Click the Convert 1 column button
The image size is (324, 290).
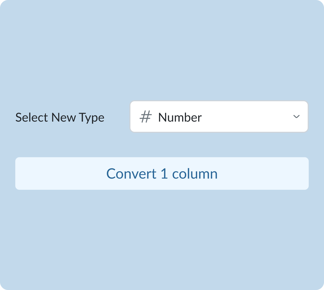point(162,173)
